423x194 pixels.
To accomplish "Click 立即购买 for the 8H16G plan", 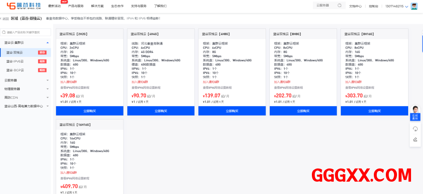I will tap(374, 111).
